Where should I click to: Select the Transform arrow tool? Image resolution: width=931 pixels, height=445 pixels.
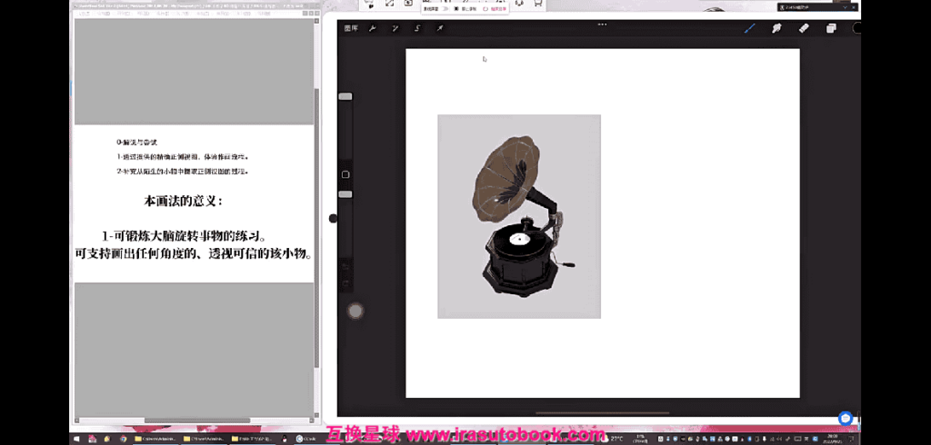click(440, 28)
